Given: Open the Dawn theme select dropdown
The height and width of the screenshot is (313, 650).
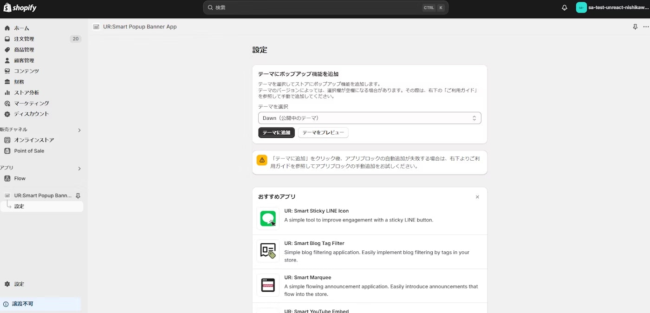Looking at the screenshot, I should point(370,118).
